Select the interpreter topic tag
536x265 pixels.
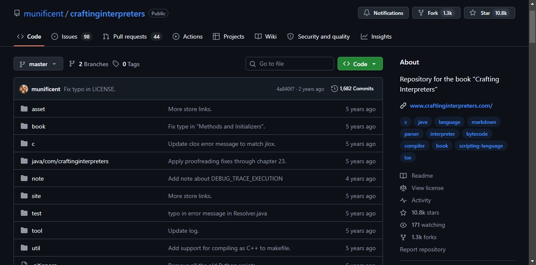click(x=442, y=134)
